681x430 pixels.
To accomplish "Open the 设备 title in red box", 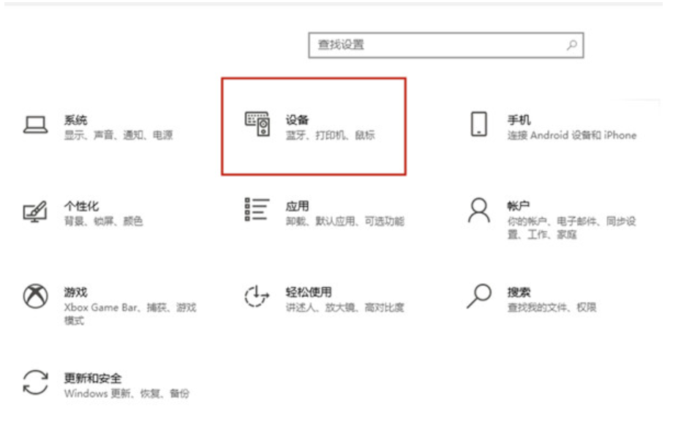I will click(x=297, y=120).
